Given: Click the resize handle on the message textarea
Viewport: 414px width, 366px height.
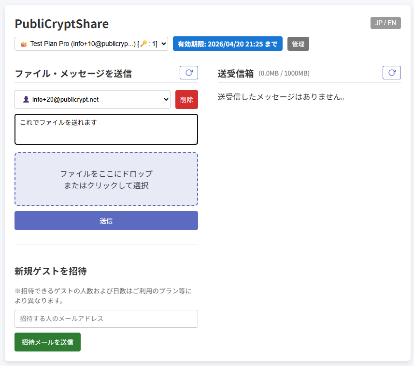Looking at the screenshot, I should [195, 142].
